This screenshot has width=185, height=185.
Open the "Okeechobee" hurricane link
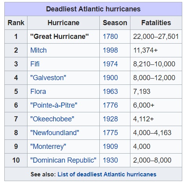click(52, 119)
